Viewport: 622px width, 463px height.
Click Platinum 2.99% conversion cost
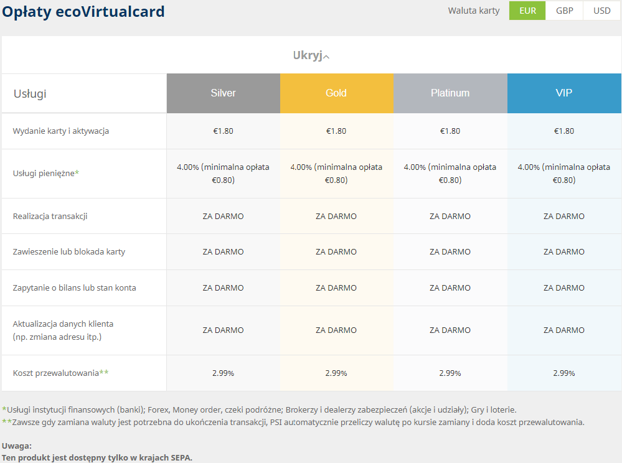[x=450, y=373]
